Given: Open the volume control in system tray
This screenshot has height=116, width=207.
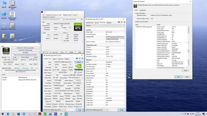Looking at the screenshot, I should pyautogui.click(x=193, y=114).
